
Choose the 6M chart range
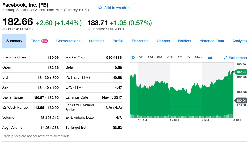point(160,57)
